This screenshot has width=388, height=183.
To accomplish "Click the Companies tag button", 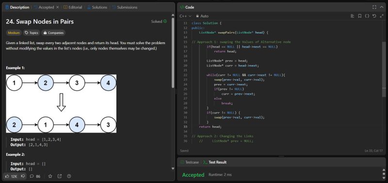I will tap(53, 33).
